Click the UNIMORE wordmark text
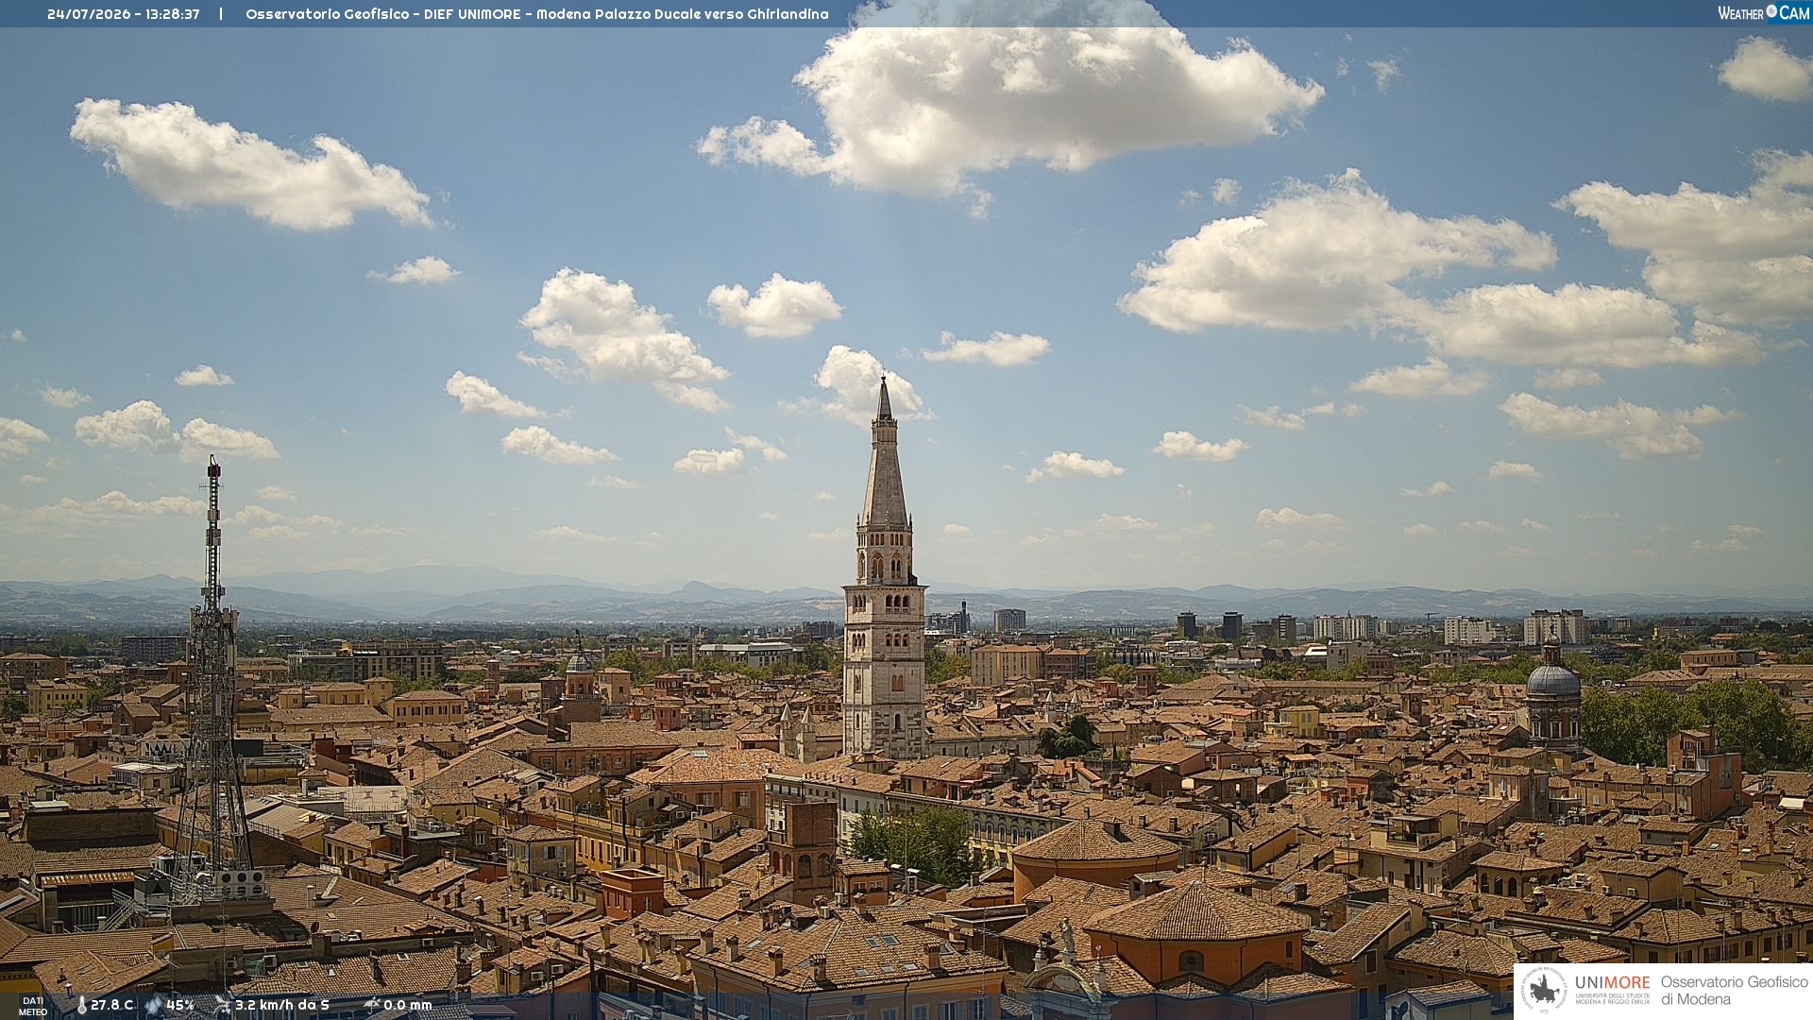This screenshot has height=1020, width=1813. (x=1613, y=982)
